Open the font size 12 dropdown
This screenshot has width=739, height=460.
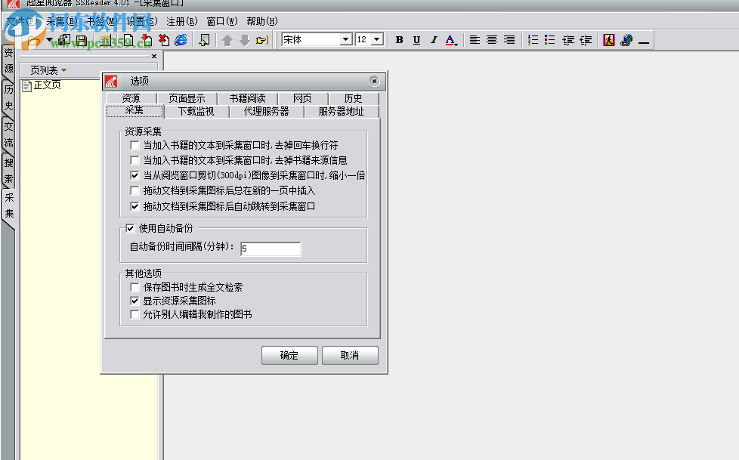(x=378, y=39)
